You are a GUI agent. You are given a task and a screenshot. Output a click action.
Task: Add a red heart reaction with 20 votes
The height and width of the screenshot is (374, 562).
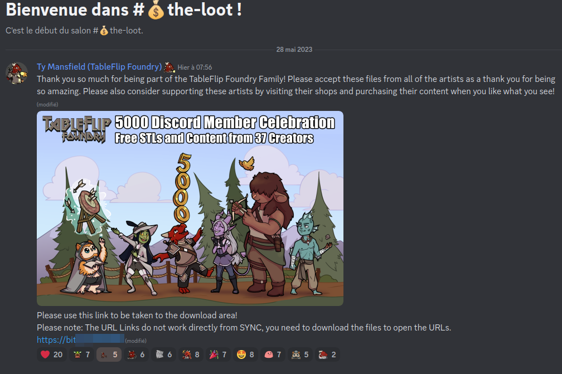click(x=52, y=354)
